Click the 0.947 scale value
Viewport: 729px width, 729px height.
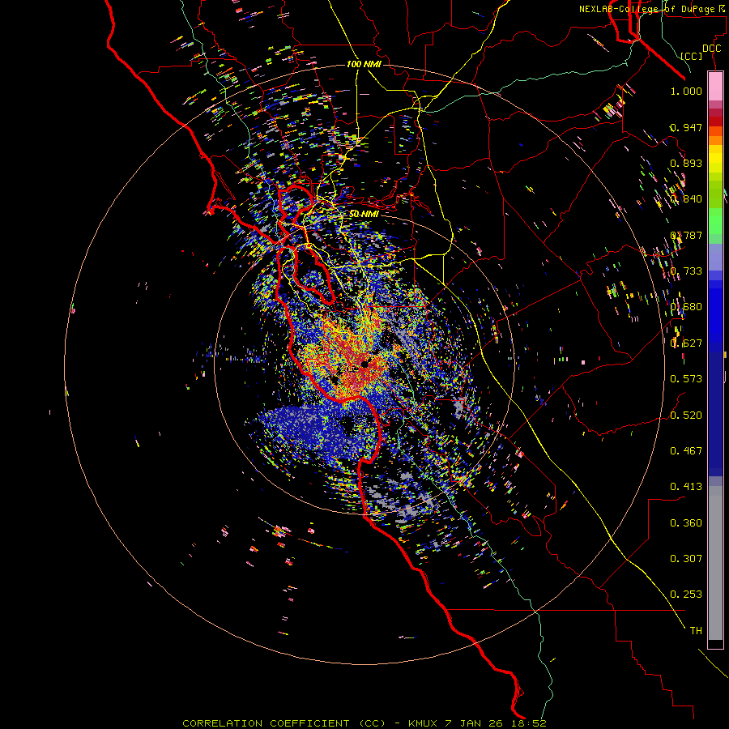point(686,127)
